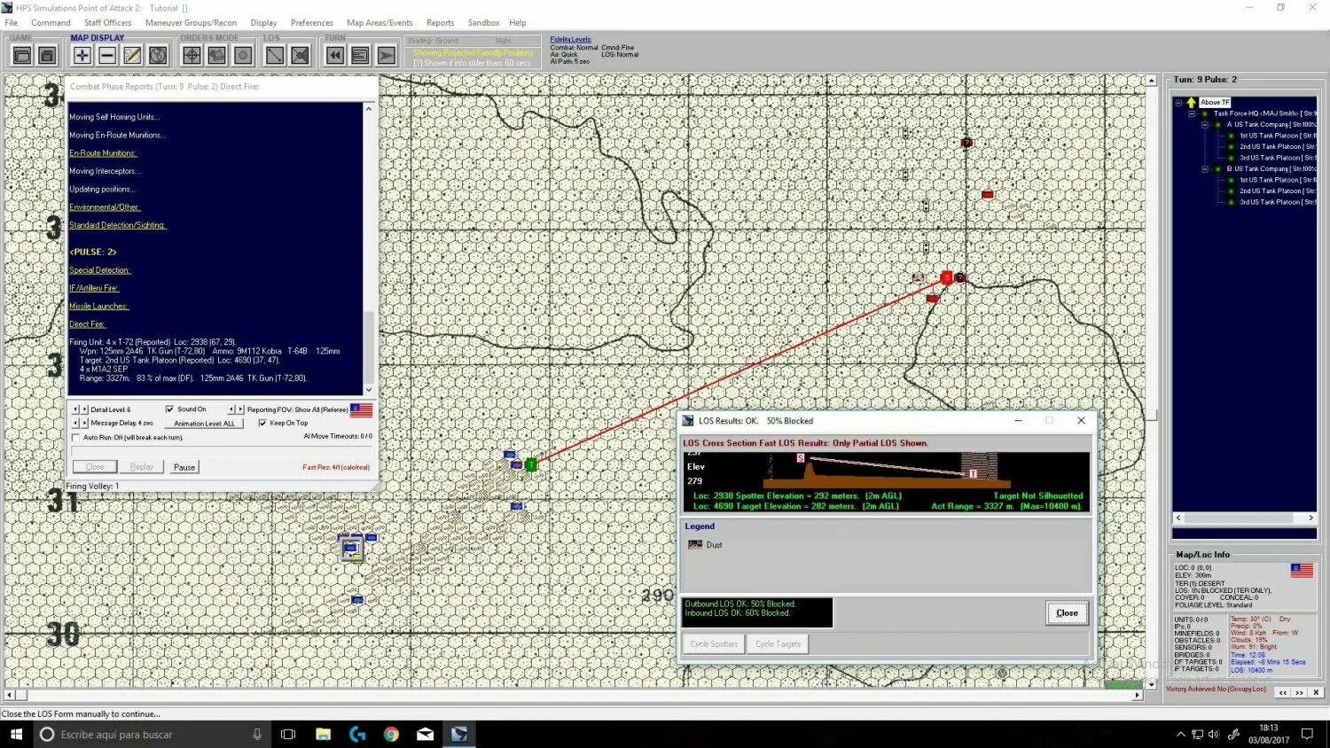Open File Explorer from the taskbar
This screenshot has height=748, width=1330.
point(323,734)
